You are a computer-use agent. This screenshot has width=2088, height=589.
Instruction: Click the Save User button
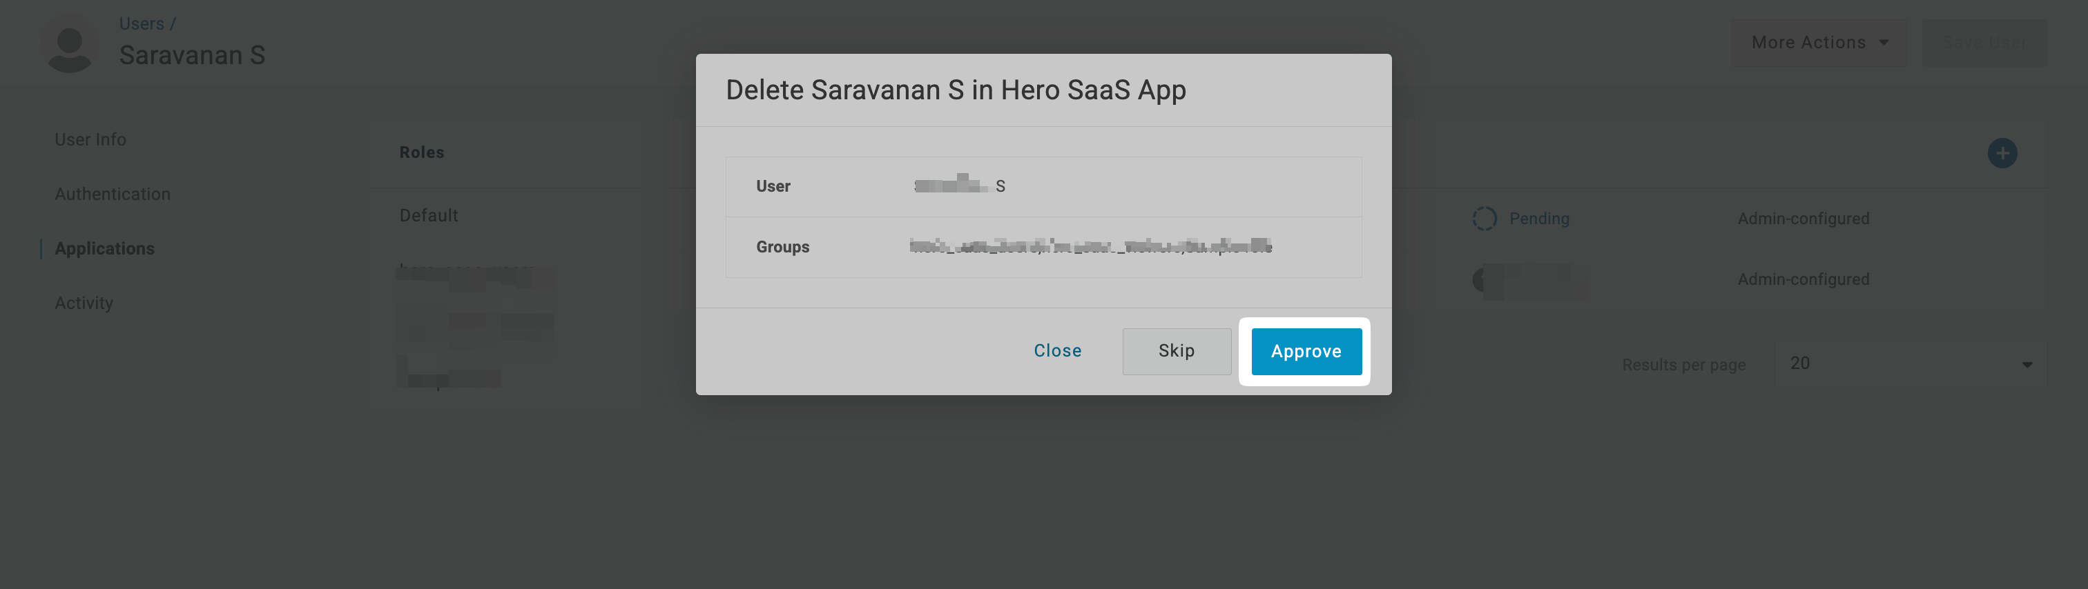[x=1985, y=42]
